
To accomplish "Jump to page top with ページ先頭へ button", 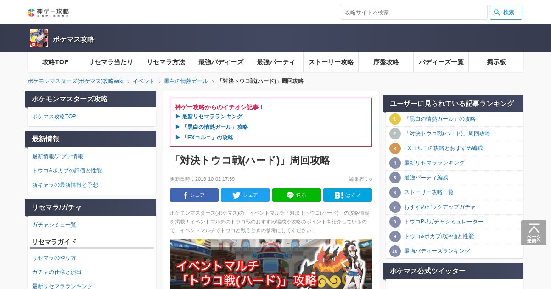I will [x=534, y=233].
